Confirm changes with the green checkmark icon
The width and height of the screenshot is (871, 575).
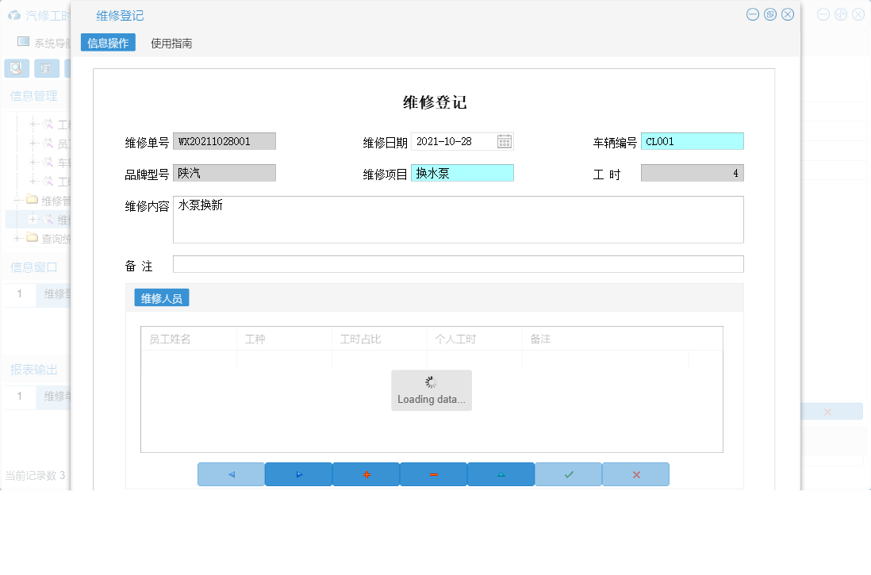tap(568, 473)
